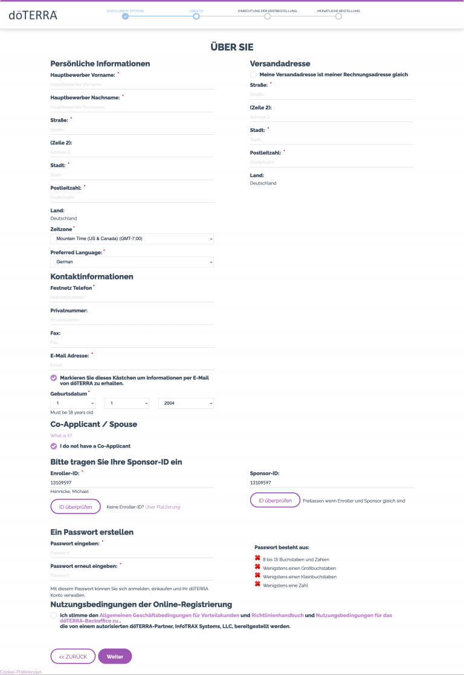Viewport: 464px width, 675px height.
Task: Open the Zeitzone dropdown
Action: coord(132,239)
